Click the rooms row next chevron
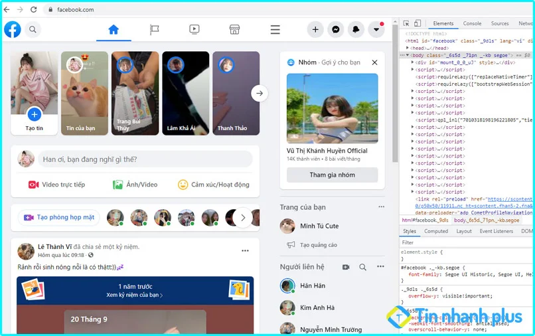This screenshot has width=535, height=336. [243, 218]
